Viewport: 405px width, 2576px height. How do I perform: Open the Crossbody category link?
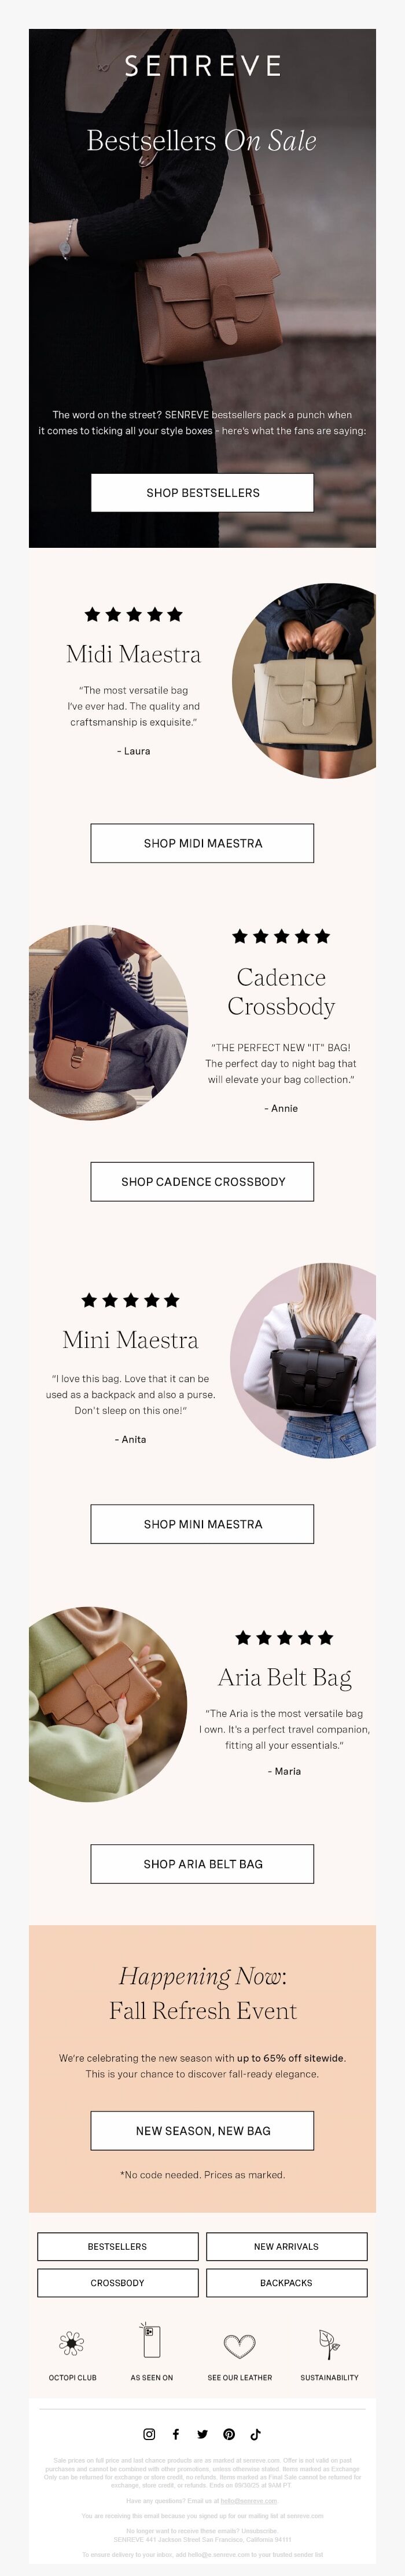[x=117, y=2282]
